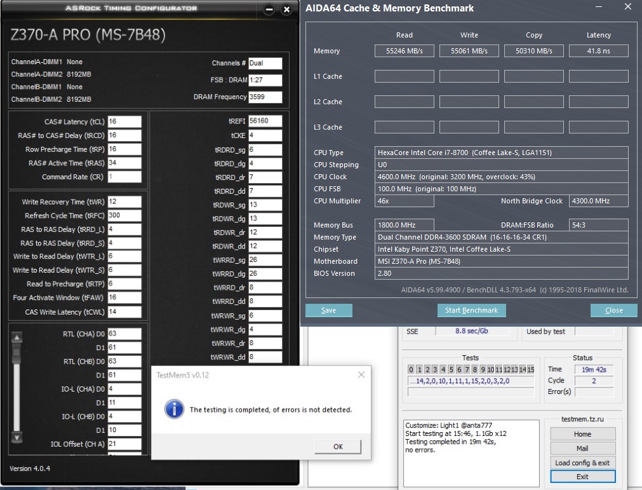Select the Write Recovery Time (tWR) field
This screenshot has width=642, height=490.
tap(124, 201)
